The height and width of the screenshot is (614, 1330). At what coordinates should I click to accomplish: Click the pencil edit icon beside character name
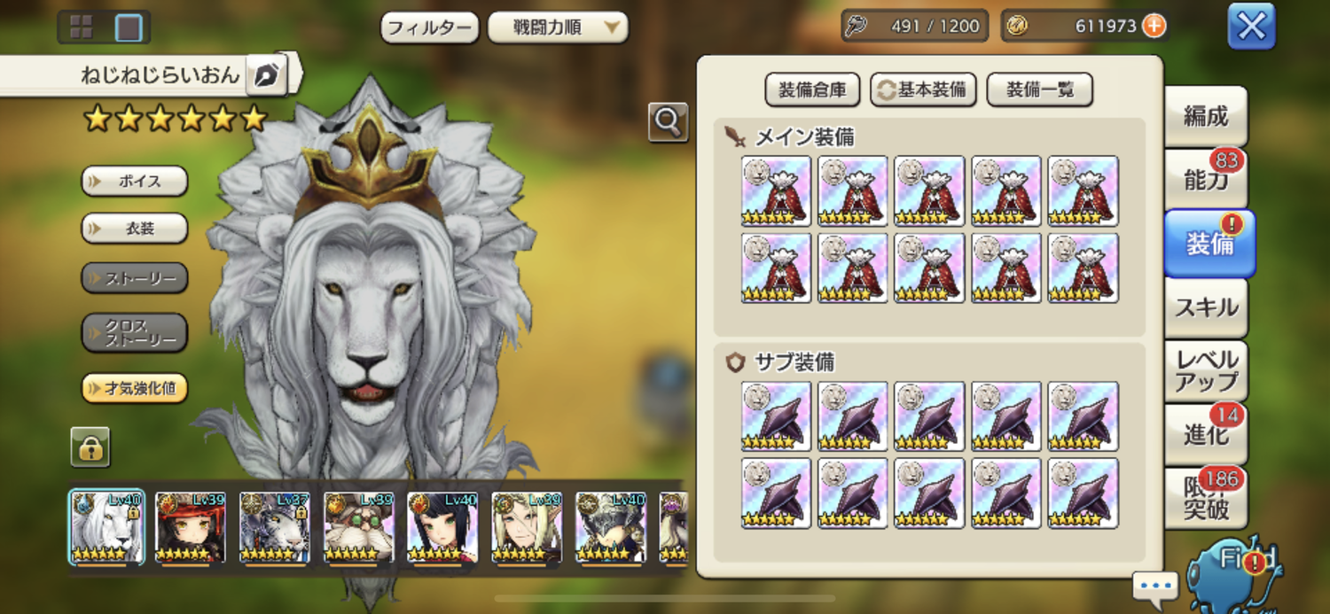point(266,76)
